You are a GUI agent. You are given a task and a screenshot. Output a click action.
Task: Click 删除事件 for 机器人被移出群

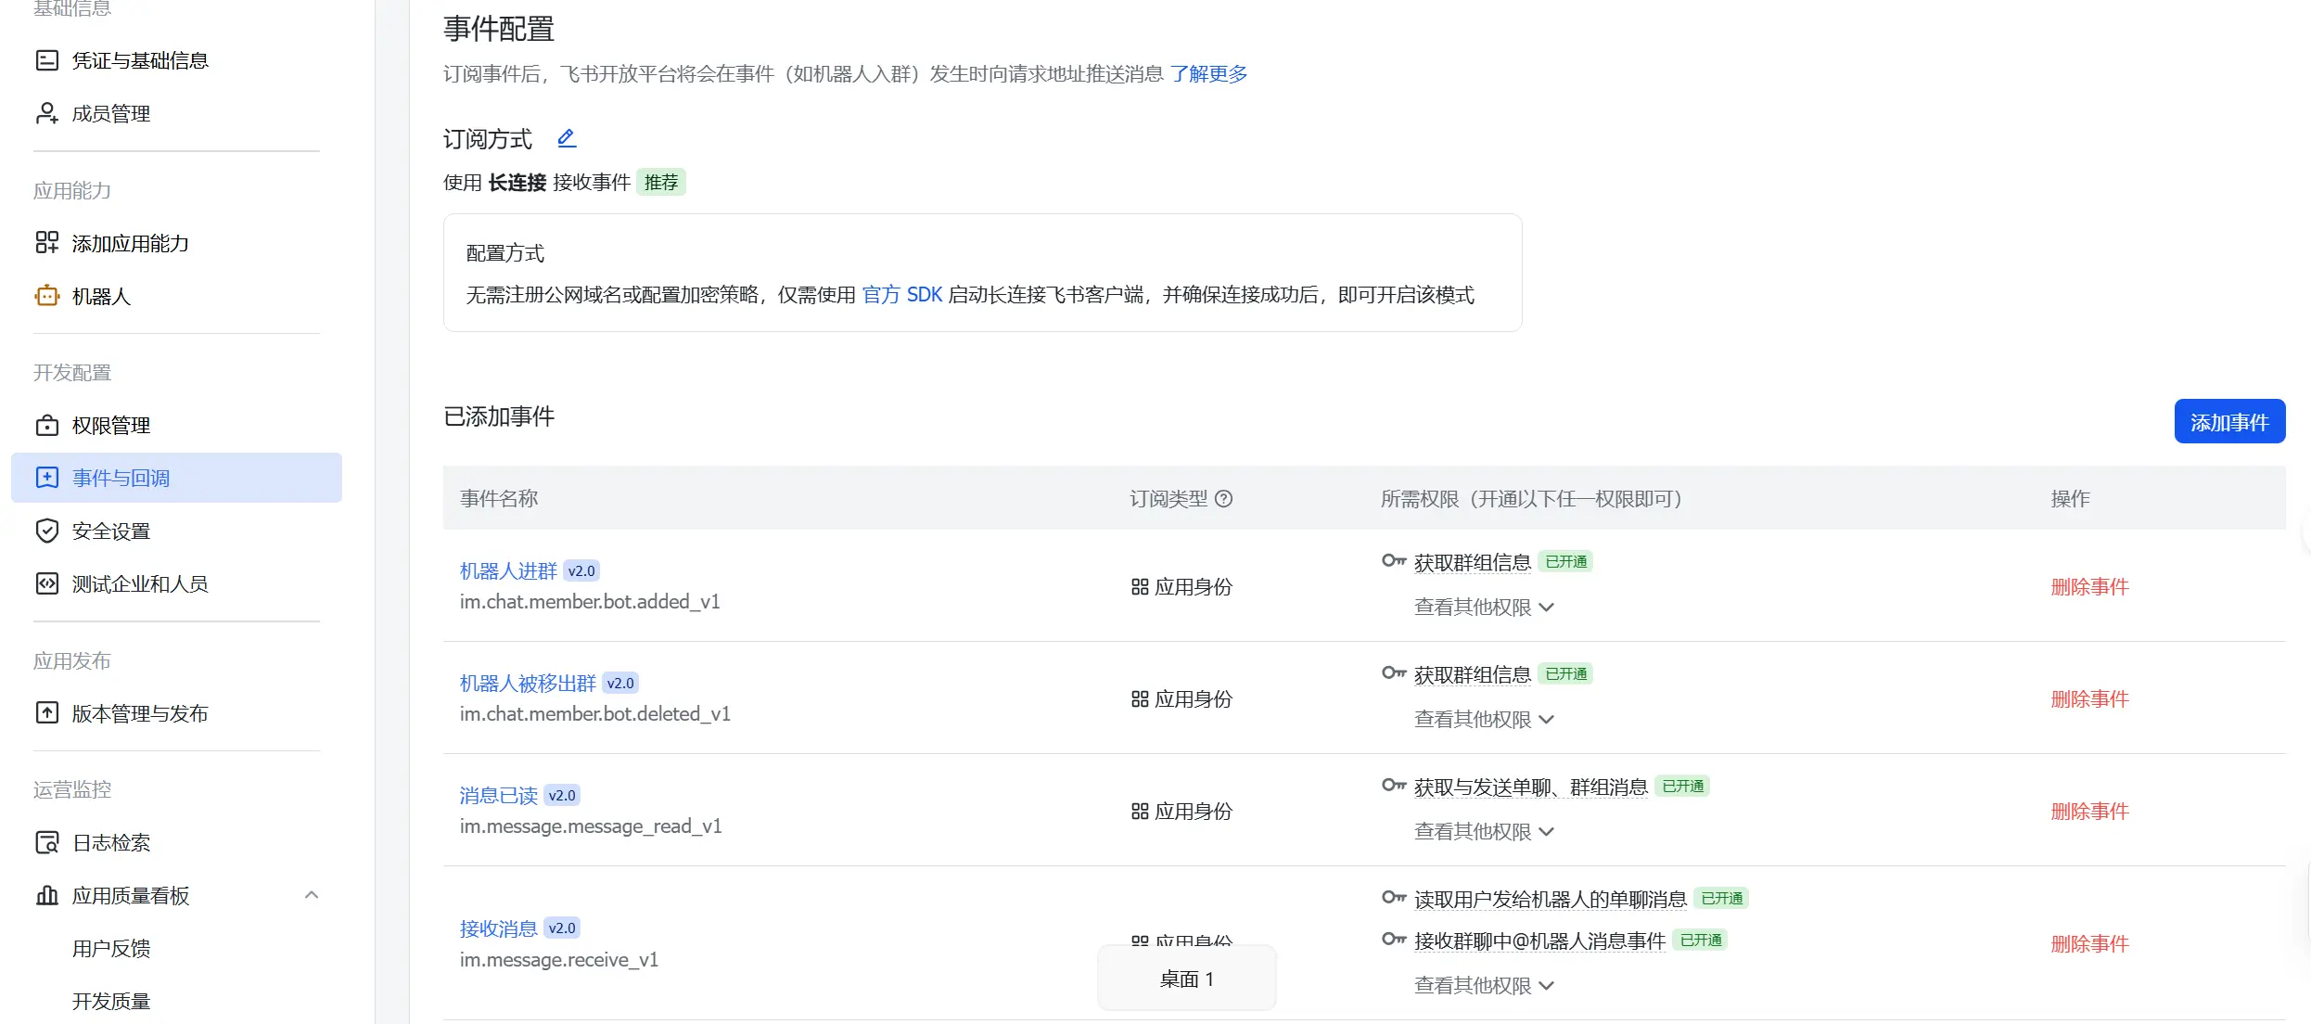tap(2089, 699)
